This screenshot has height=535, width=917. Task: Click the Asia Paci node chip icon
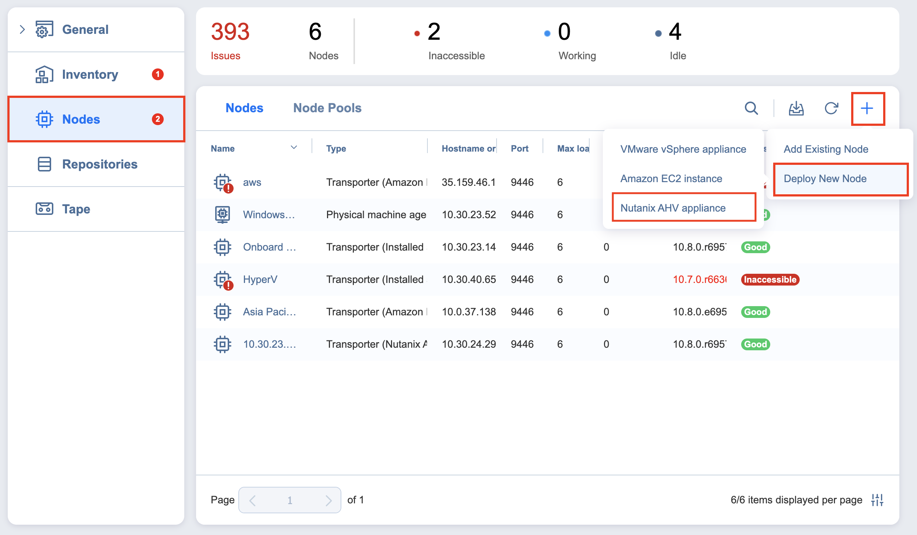pos(223,312)
